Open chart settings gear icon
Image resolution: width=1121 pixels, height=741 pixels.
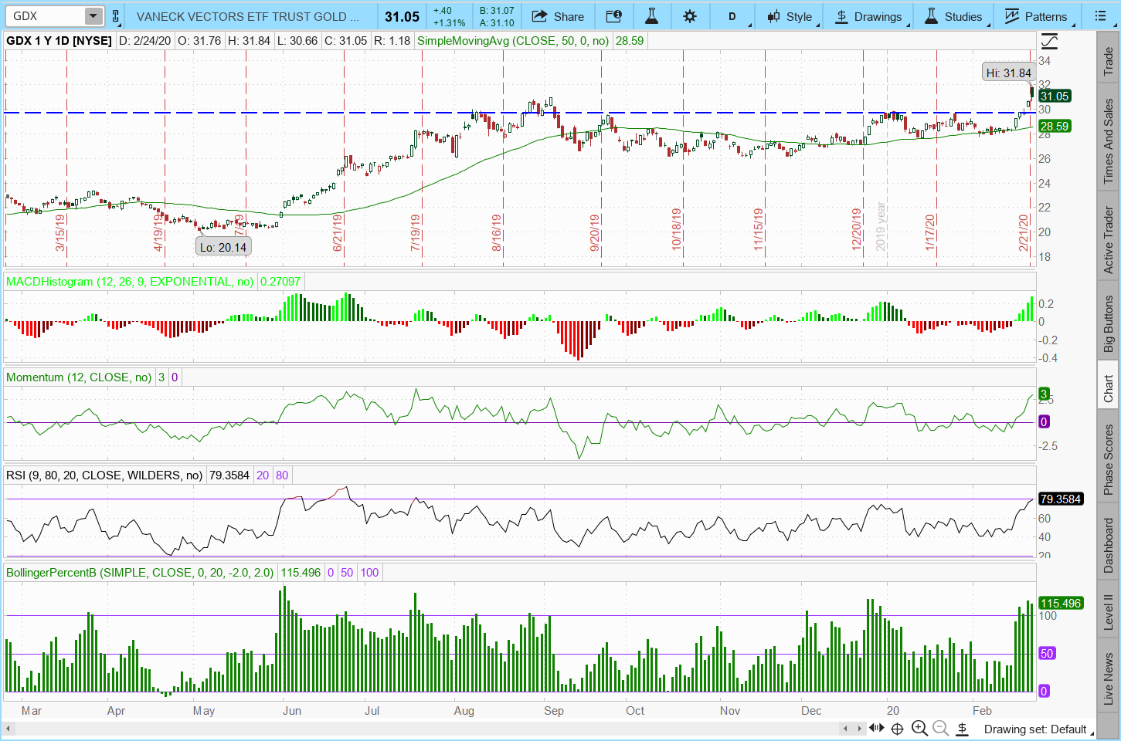click(x=690, y=16)
